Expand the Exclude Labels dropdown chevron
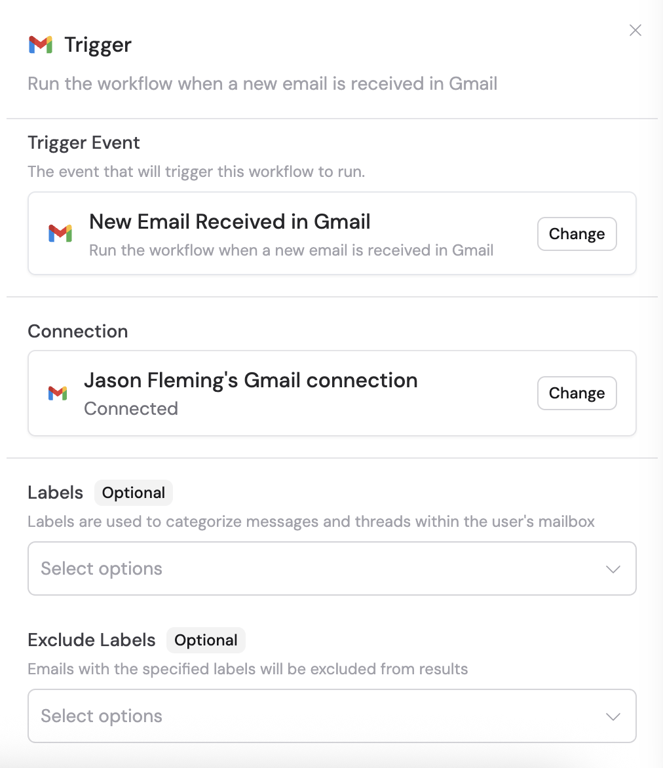This screenshot has width=663, height=768. click(x=613, y=716)
